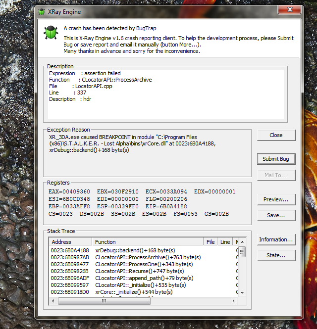Click the vertical scrollbar thumb in stack trace
This screenshot has height=329, width=317.
click(x=242, y=252)
